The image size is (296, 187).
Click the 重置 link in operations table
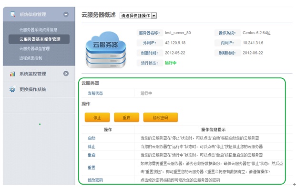tap(92, 168)
